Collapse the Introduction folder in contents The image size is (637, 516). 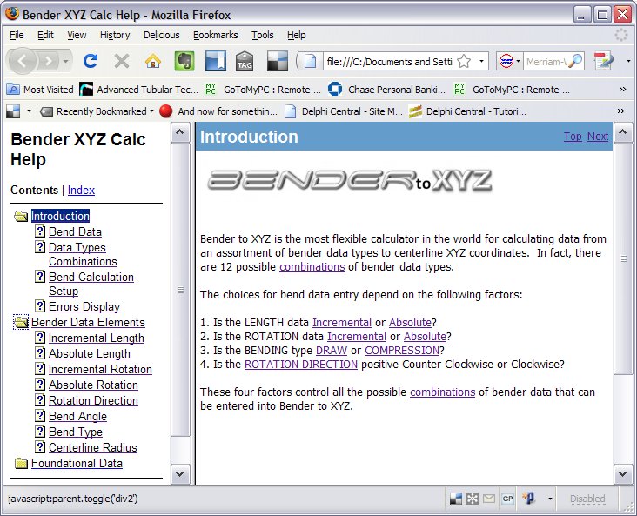point(21,217)
